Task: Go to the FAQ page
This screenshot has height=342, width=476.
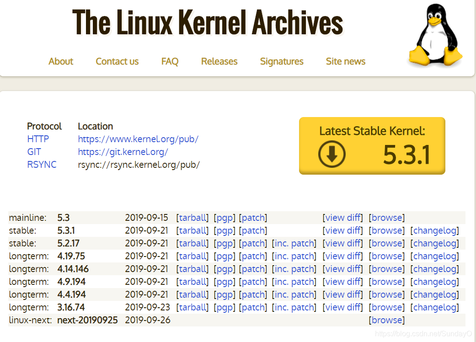Action: (170, 61)
